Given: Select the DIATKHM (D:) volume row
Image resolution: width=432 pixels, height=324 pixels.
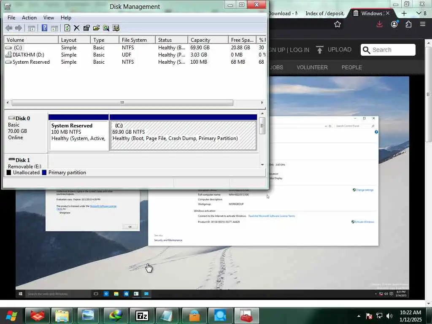Looking at the screenshot, I should click(x=135, y=55).
